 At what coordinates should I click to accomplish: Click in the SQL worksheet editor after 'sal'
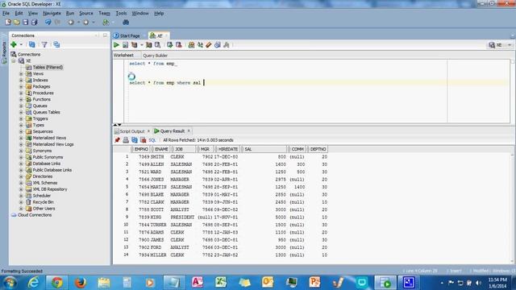(204, 83)
